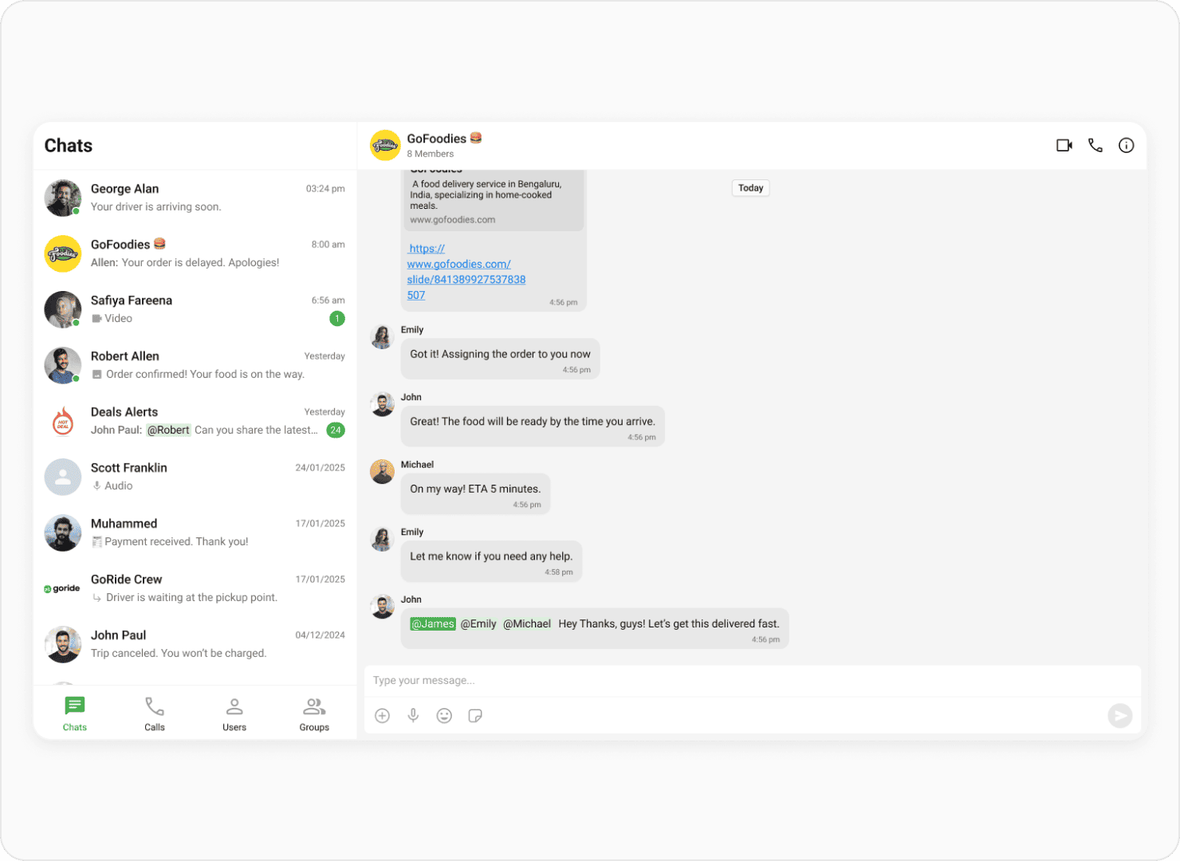Click the send message button
1180x861 pixels.
1120,716
